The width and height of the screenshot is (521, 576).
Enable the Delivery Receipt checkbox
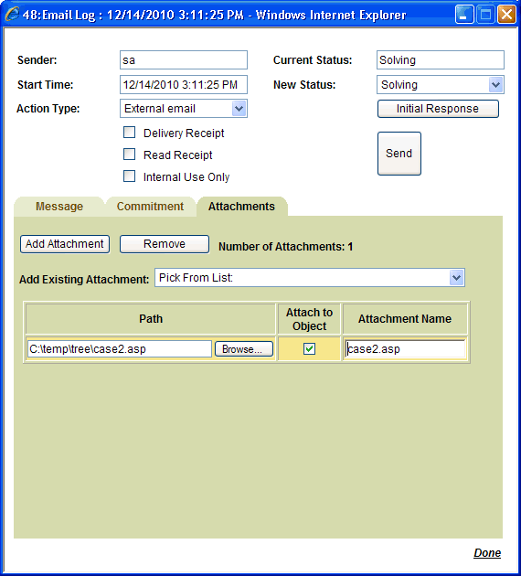pyautogui.click(x=129, y=133)
